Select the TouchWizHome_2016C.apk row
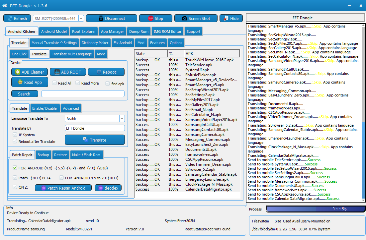This screenshot has height=240, width=366. pos(187,60)
